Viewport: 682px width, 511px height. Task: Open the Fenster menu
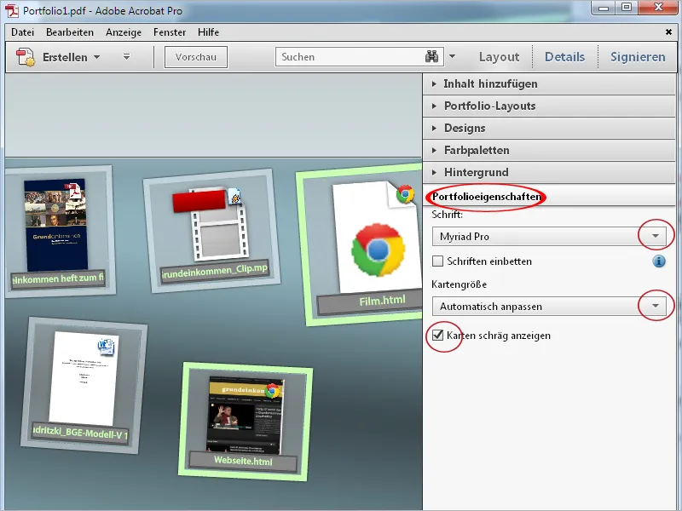click(x=170, y=32)
